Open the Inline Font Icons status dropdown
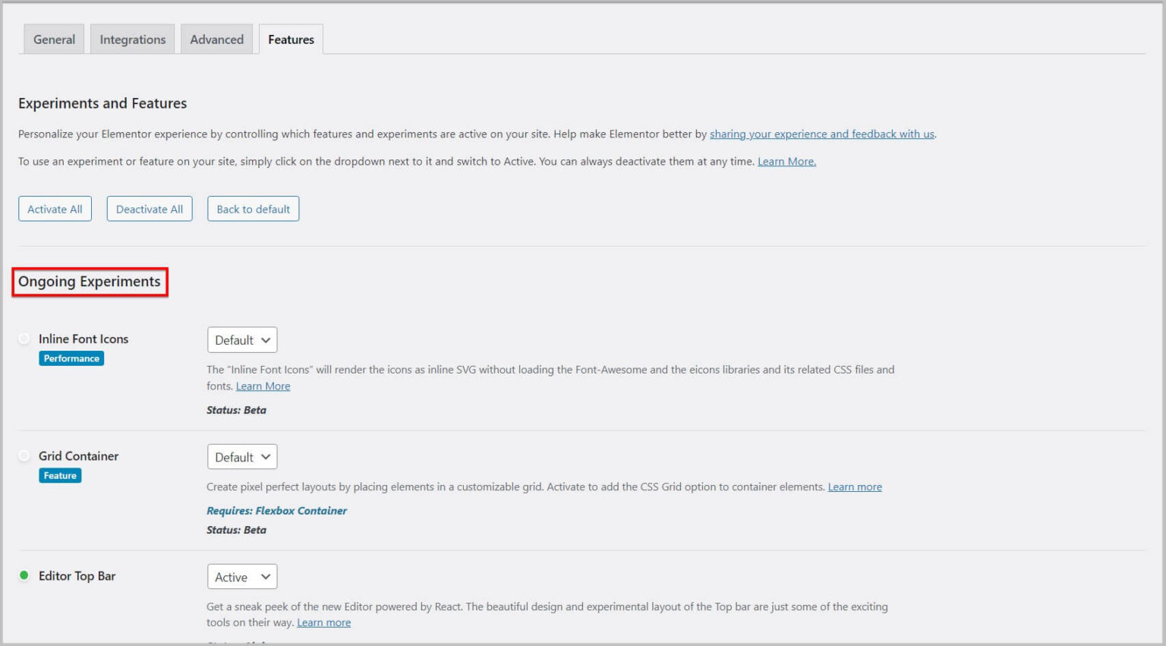This screenshot has width=1166, height=646. point(242,340)
